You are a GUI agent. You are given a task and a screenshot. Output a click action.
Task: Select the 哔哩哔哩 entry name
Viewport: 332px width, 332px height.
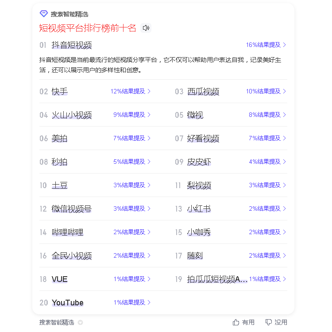pyautogui.click(x=68, y=232)
